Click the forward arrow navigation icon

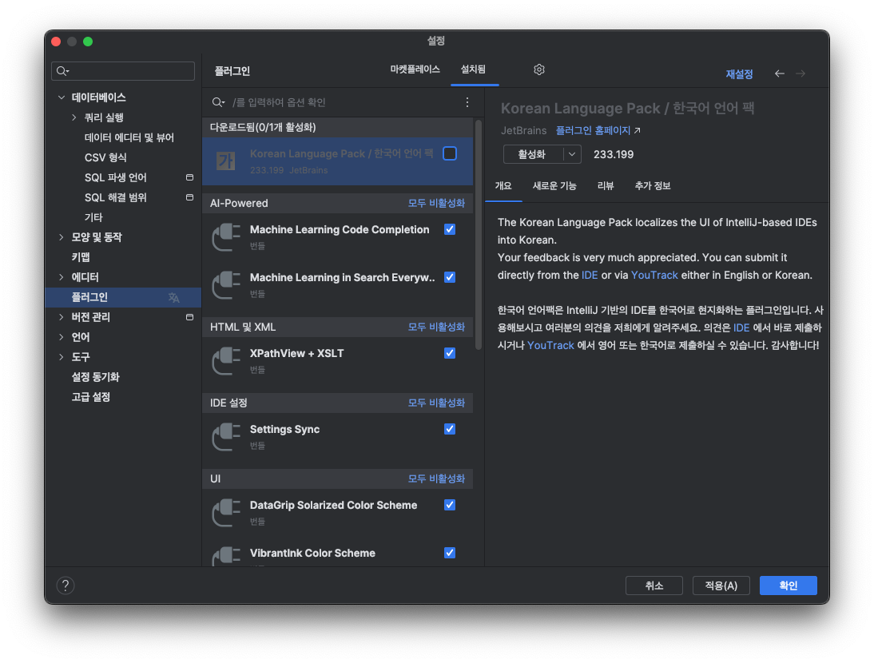[x=801, y=73]
